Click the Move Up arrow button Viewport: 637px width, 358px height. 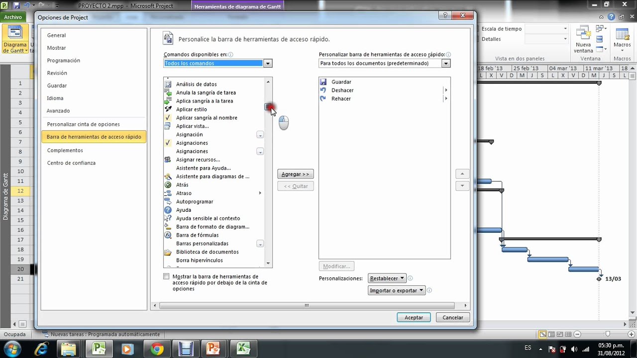pos(462,174)
